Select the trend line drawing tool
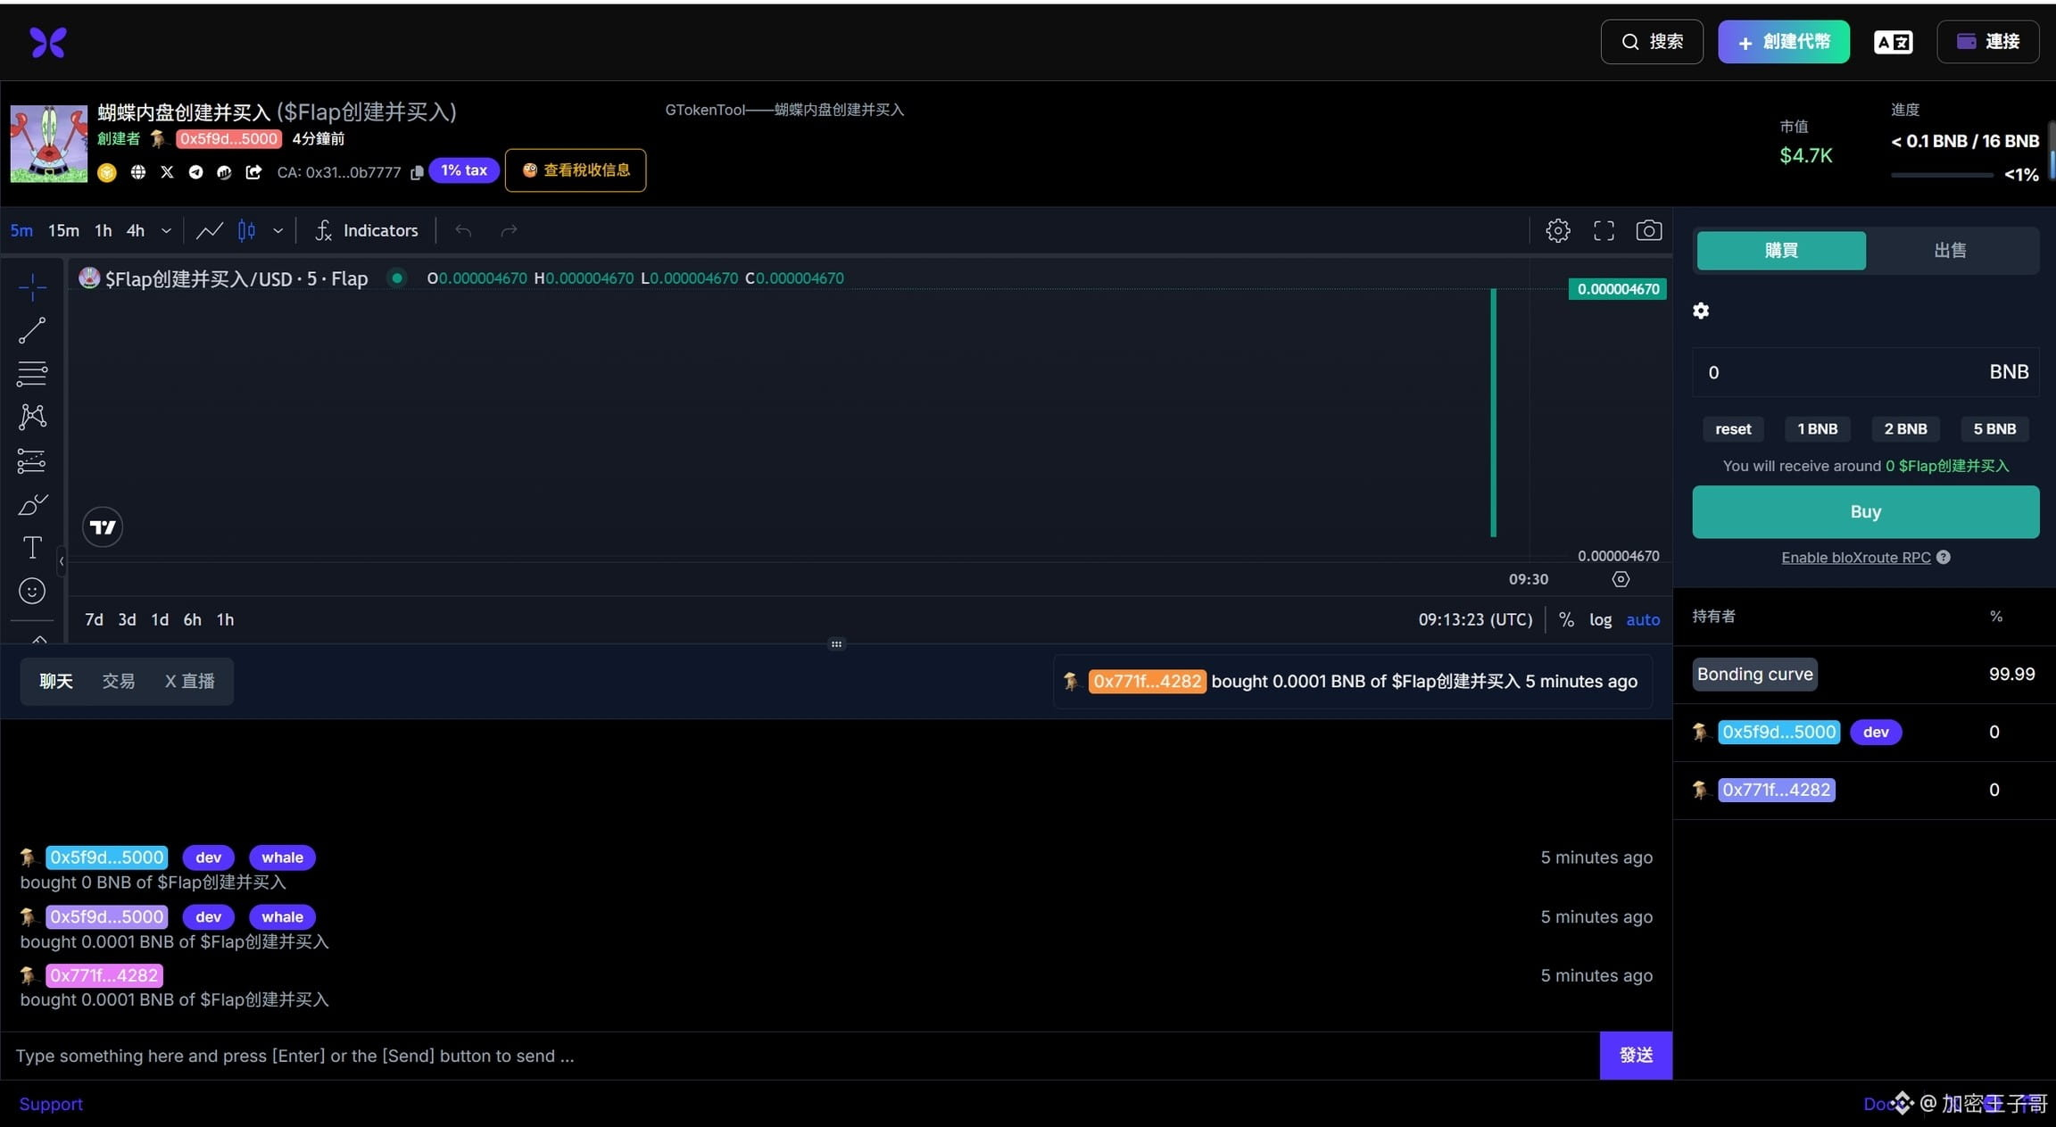This screenshot has height=1127, width=2056. [x=32, y=331]
